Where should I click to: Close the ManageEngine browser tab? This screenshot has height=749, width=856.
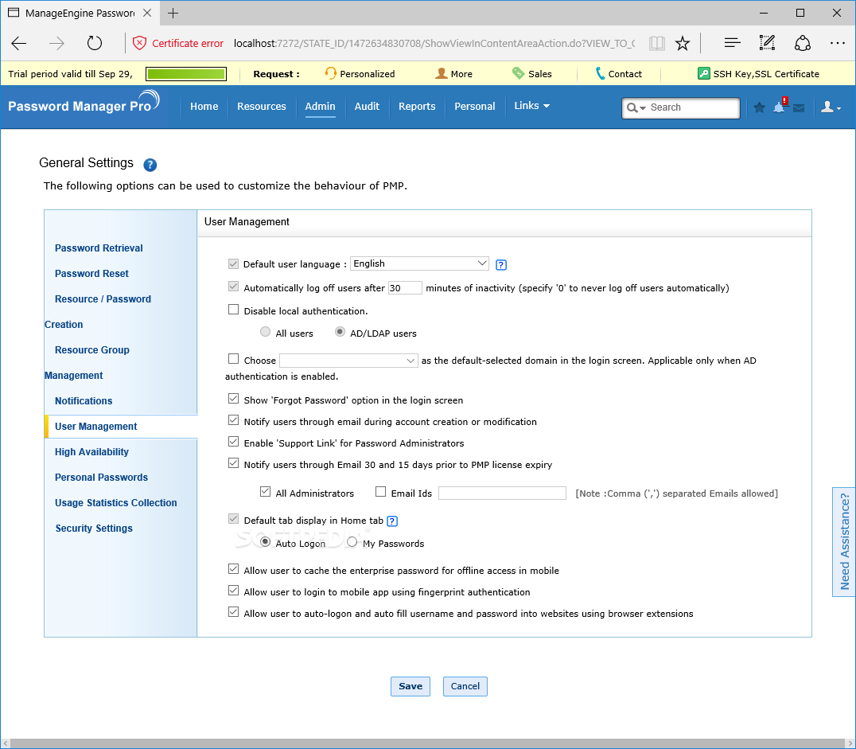tap(147, 13)
